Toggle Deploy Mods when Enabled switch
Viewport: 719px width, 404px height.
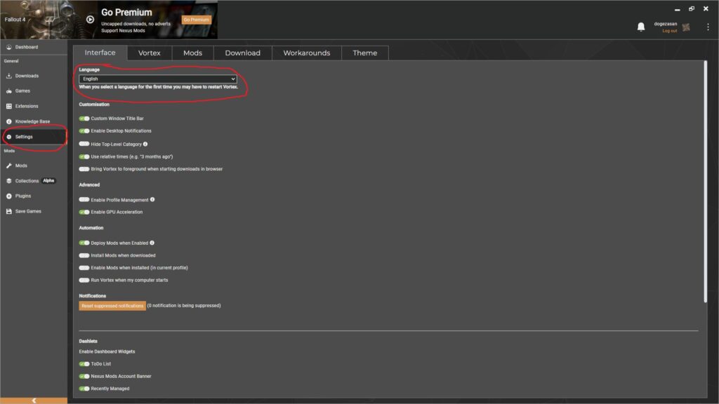pos(84,243)
